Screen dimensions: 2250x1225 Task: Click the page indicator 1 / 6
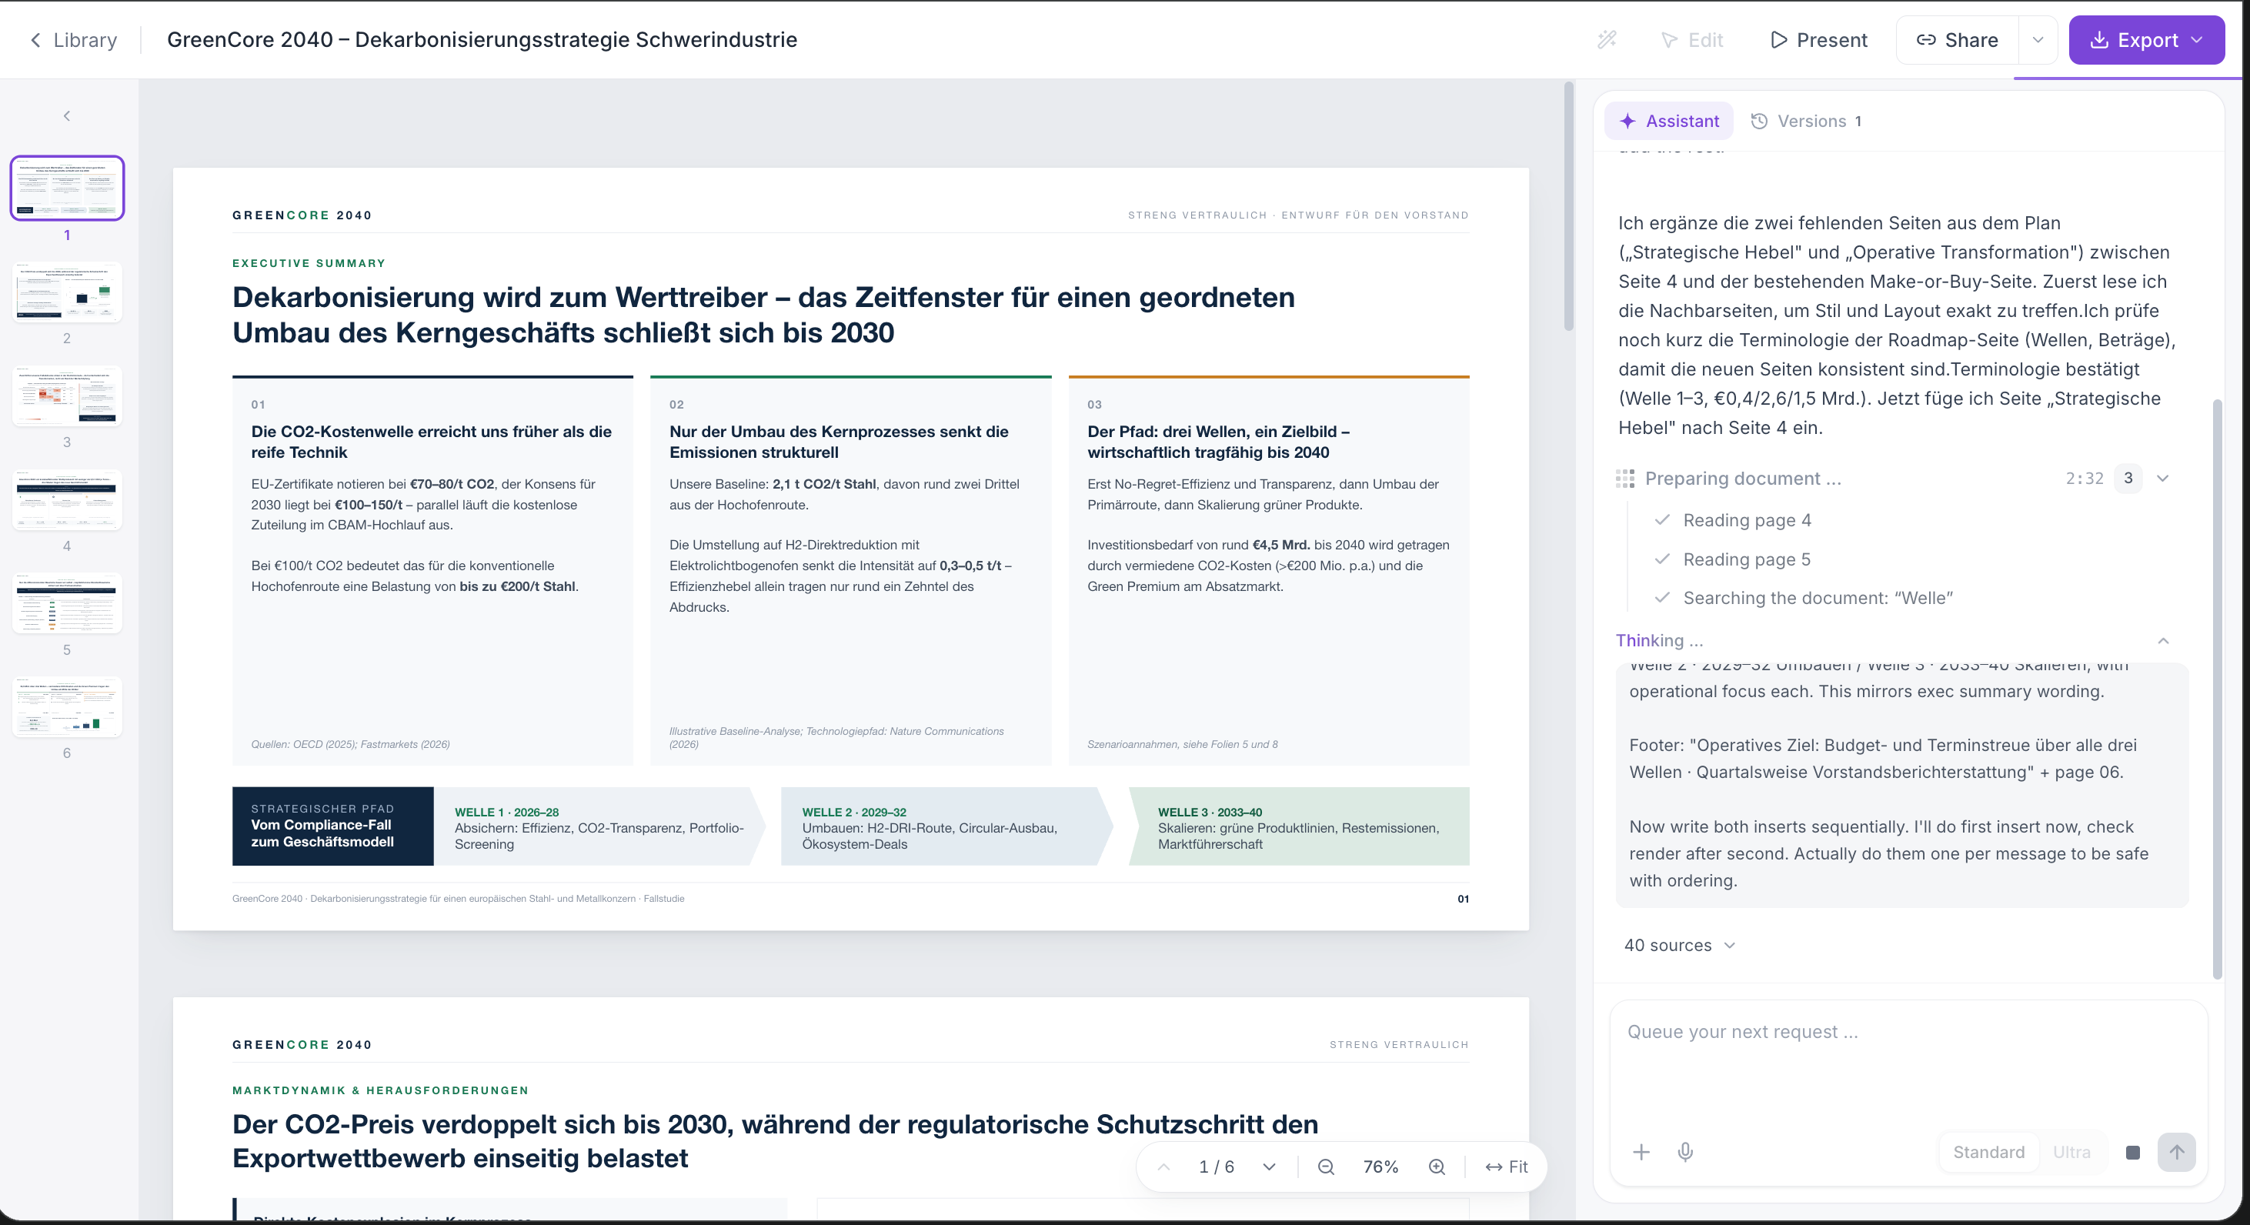click(x=1217, y=1167)
